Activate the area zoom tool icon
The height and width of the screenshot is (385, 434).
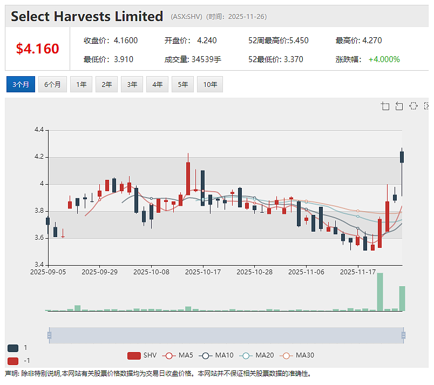point(385,106)
